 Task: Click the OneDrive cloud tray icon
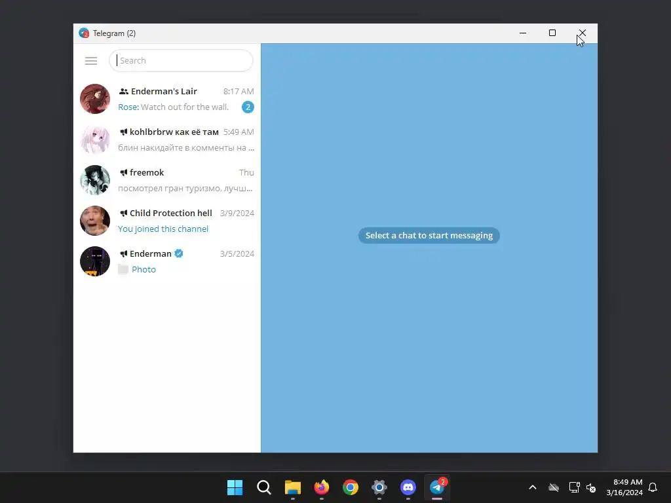coord(554,487)
